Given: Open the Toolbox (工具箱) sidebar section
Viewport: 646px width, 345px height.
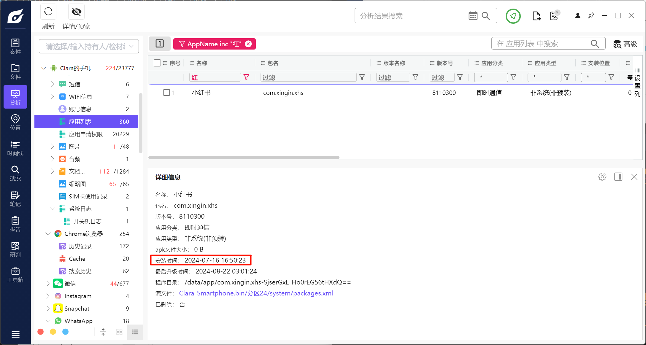Looking at the screenshot, I should coord(15,275).
